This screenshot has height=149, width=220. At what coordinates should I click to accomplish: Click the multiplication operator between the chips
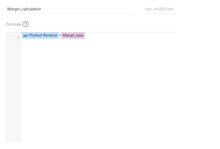coord(60,35)
